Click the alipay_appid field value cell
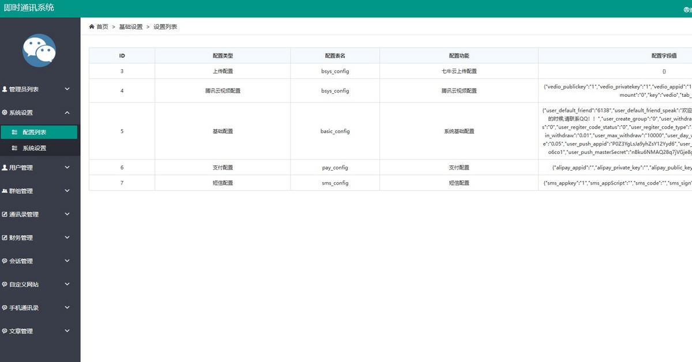The width and height of the screenshot is (692, 362). pyautogui.click(x=615, y=168)
